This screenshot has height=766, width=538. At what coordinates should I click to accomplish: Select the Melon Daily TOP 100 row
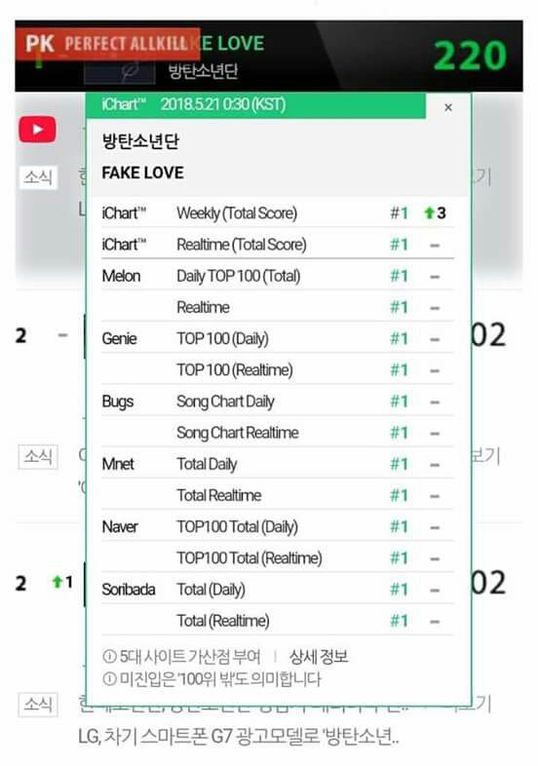click(278, 276)
